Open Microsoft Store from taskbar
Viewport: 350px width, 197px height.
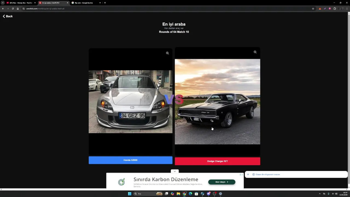196,194
